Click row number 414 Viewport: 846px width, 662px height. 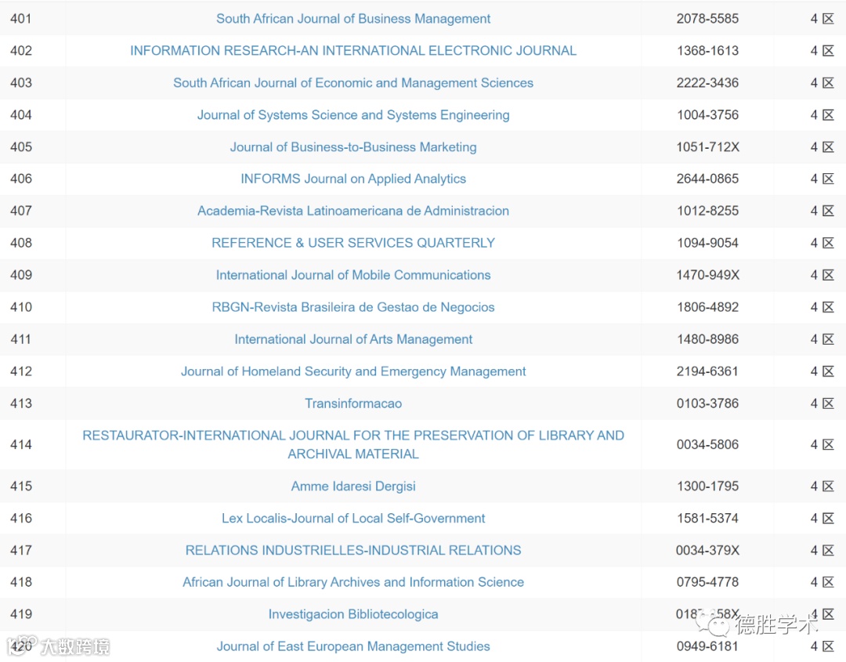(21, 444)
